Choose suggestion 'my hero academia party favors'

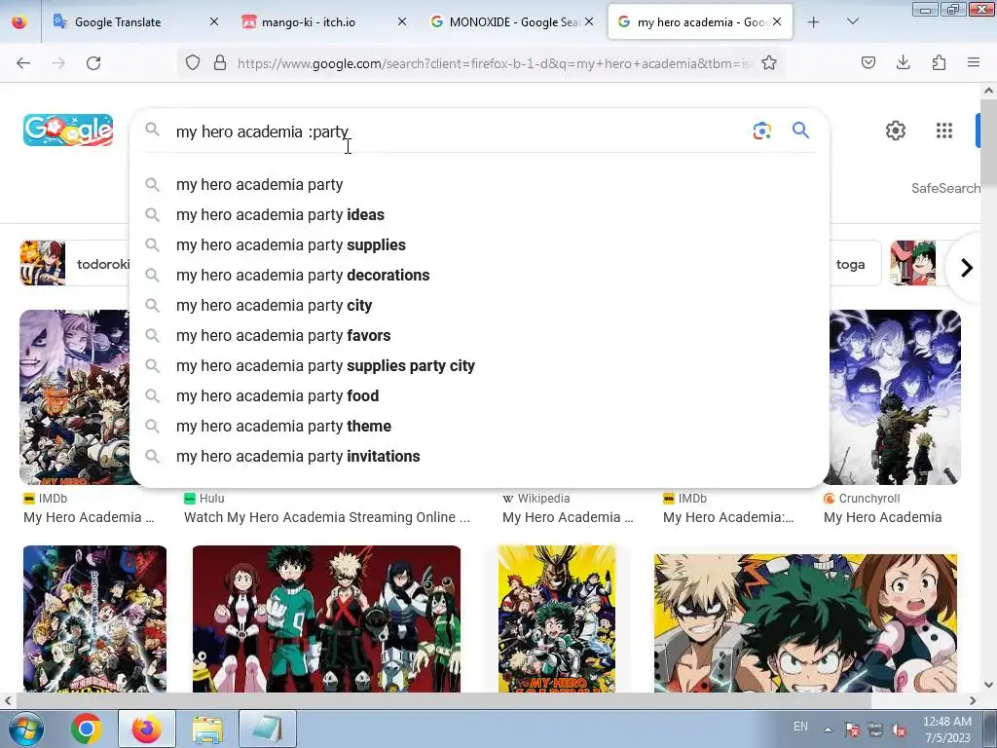(x=479, y=336)
